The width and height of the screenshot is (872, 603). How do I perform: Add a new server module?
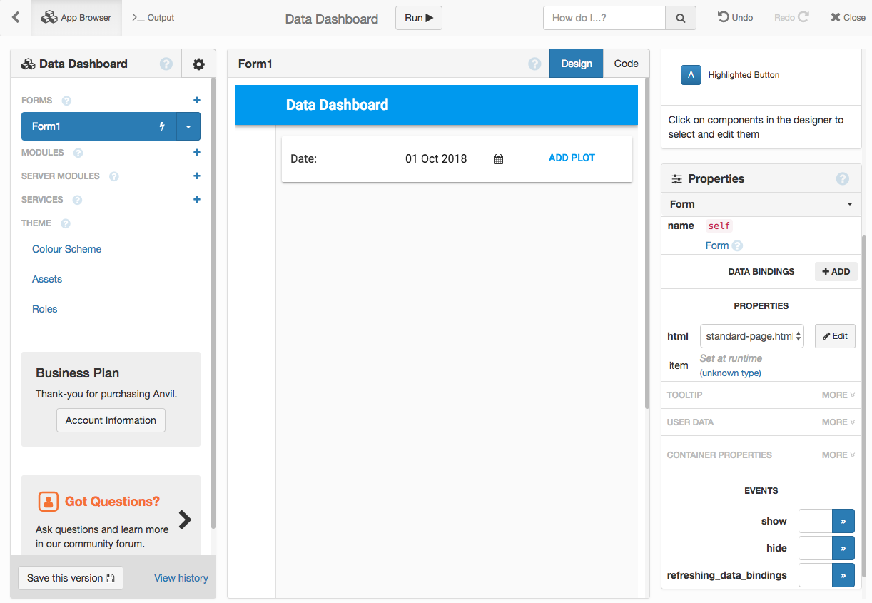(x=197, y=176)
